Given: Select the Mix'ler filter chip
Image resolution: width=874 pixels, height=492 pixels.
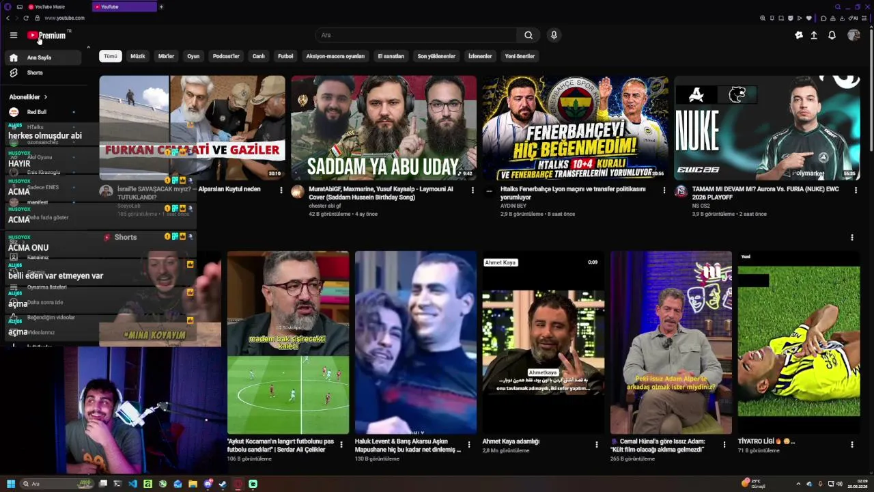Looking at the screenshot, I should click(x=166, y=56).
